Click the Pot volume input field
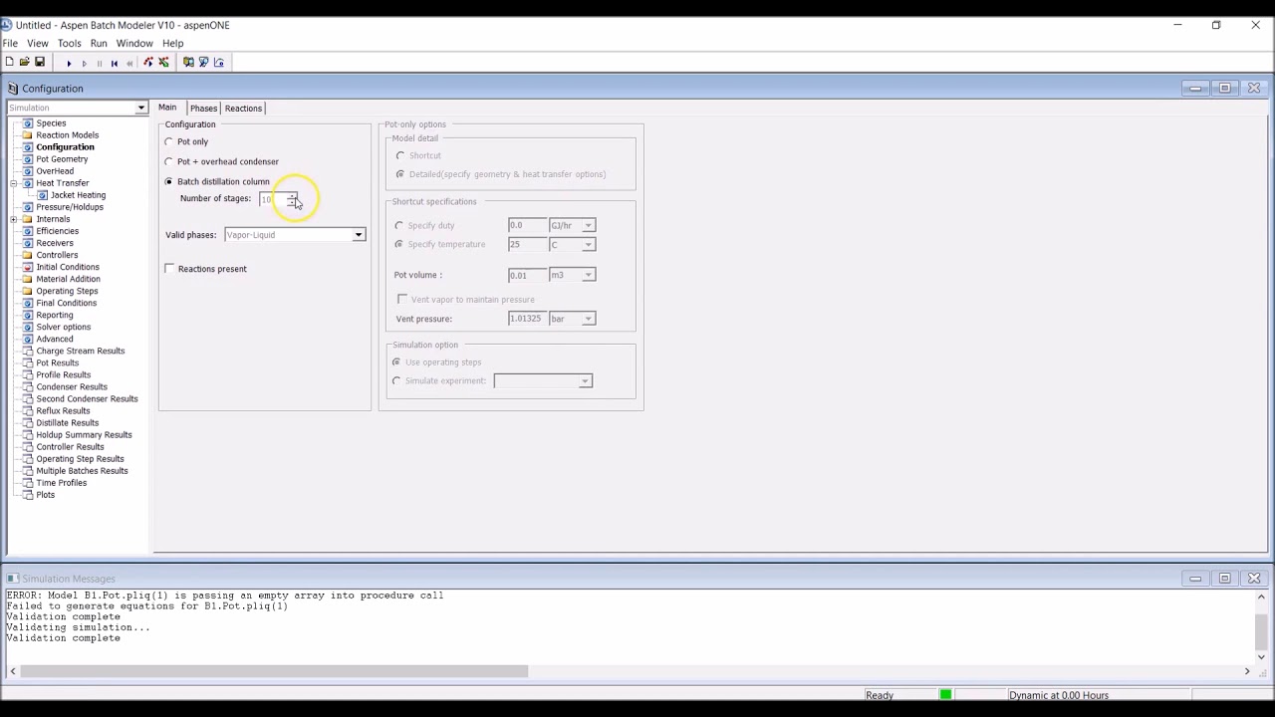The height and width of the screenshot is (717, 1275). click(527, 275)
